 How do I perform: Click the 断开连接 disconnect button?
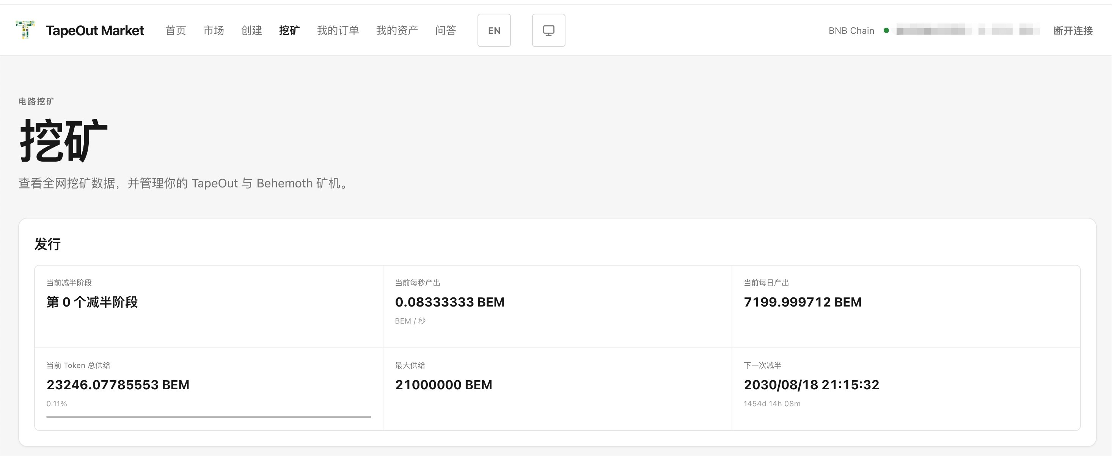[1073, 31]
